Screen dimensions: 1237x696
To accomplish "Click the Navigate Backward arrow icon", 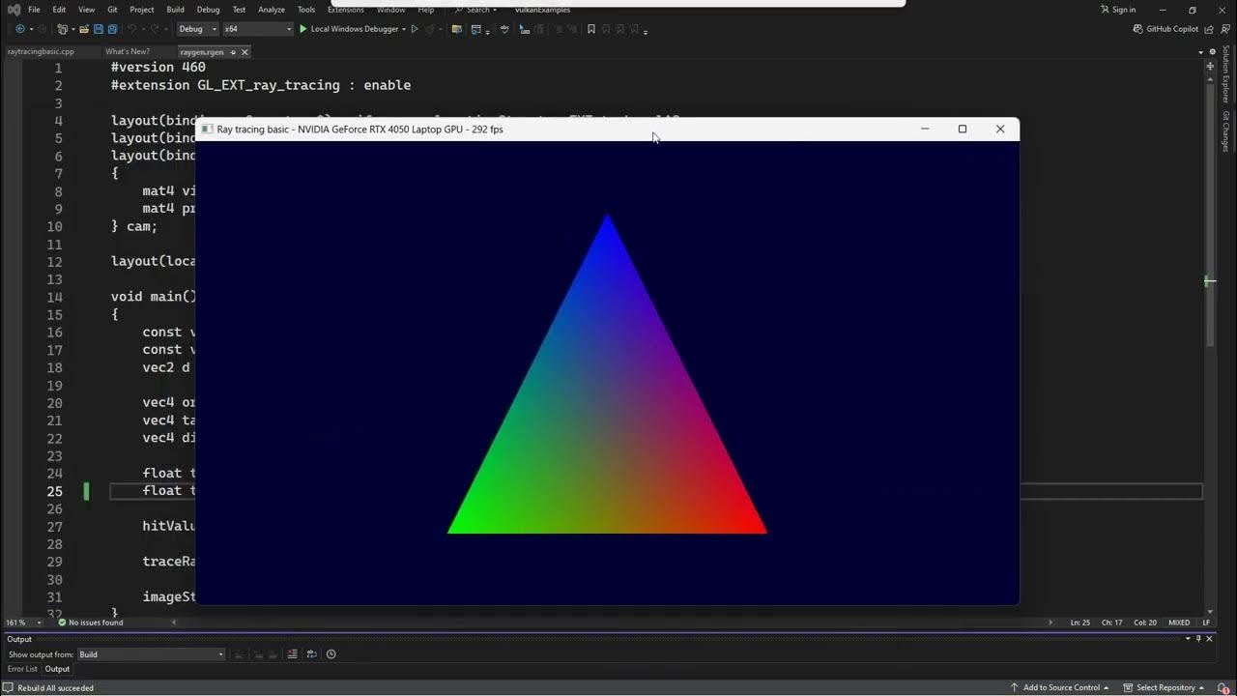I will 19,29.
